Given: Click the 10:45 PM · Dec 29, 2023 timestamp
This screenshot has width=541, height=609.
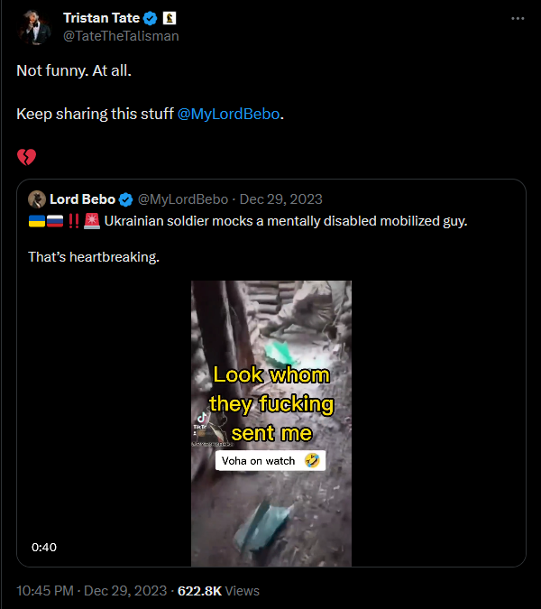Looking at the screenshot, I should click(x=92, y=591).
